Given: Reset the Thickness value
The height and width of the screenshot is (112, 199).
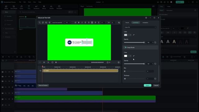Looking at the screenshot, I should click(155, 79).
